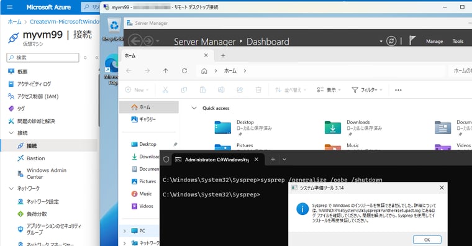Click the home icon in address bar
The width and height of the screenshot is (472, 246).
click(204, 71)
